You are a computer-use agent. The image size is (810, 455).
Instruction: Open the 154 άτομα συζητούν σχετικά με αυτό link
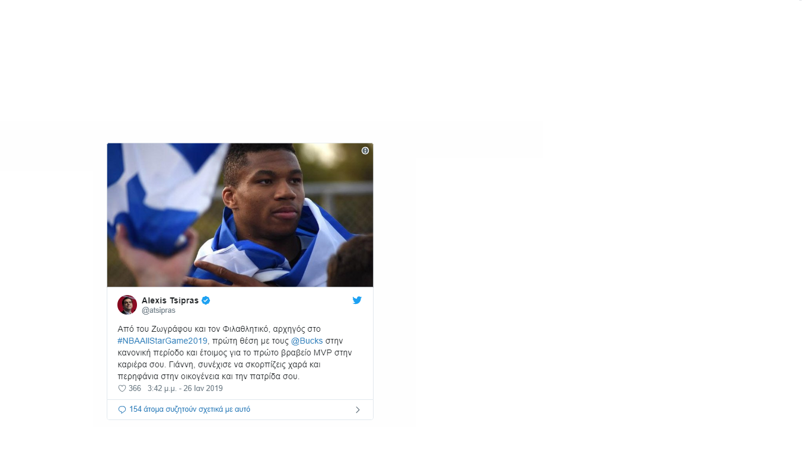click(190, 409)
